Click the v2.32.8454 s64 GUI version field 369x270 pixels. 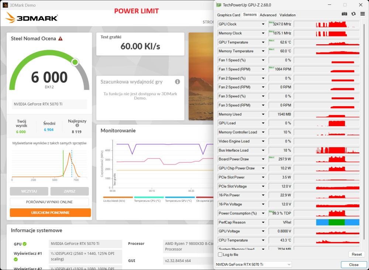point(188,260)
